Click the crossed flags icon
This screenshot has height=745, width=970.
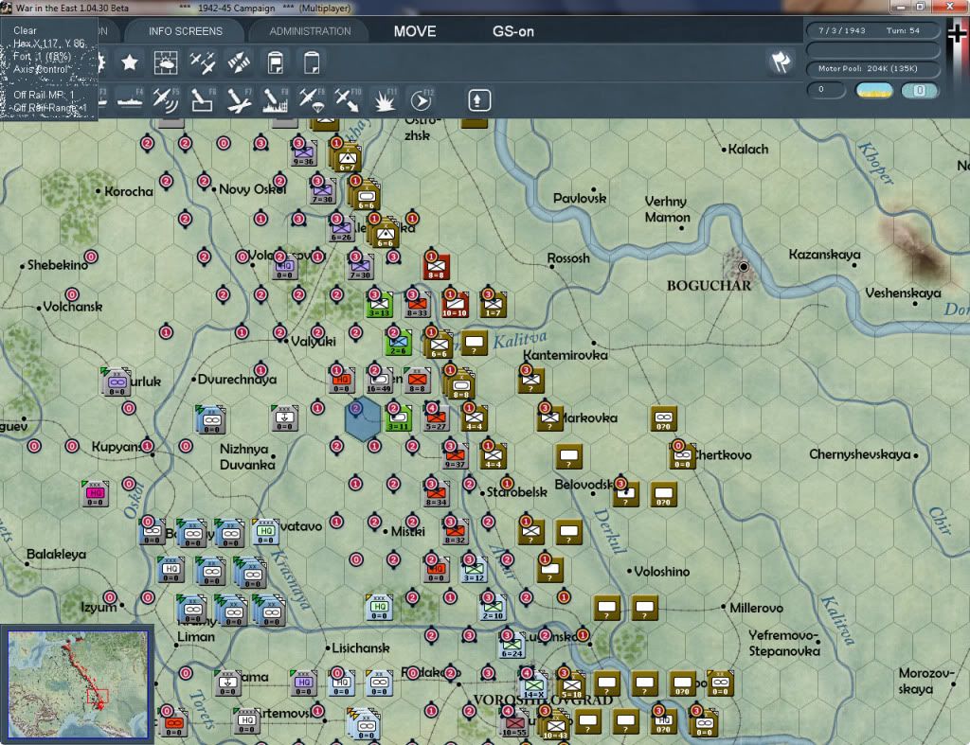[781, 62]
